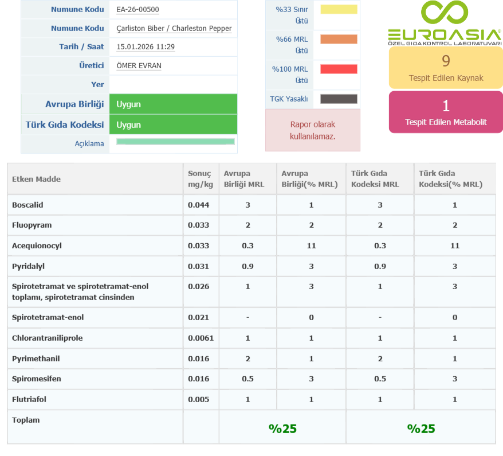The height and width of the screenshot is (456, 503).
Task: Open the Tespit Edilen Metabolit card
Action: (x=446, y=112)
